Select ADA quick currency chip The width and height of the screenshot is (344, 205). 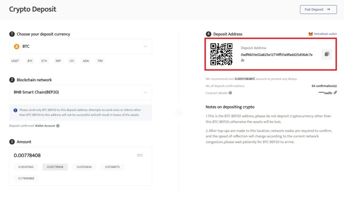(x=86, y=61)
